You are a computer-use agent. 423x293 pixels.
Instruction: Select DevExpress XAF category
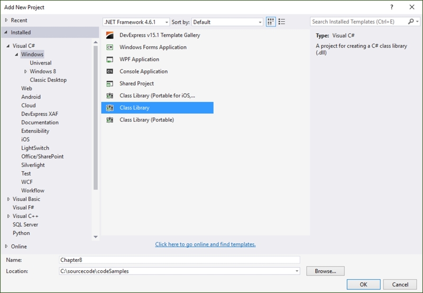tap(40, 114)
